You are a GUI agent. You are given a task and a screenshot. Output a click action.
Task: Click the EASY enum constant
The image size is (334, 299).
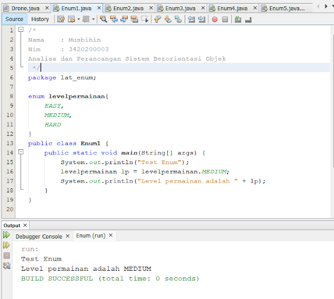pyautogui.click(x=53, y=106)
